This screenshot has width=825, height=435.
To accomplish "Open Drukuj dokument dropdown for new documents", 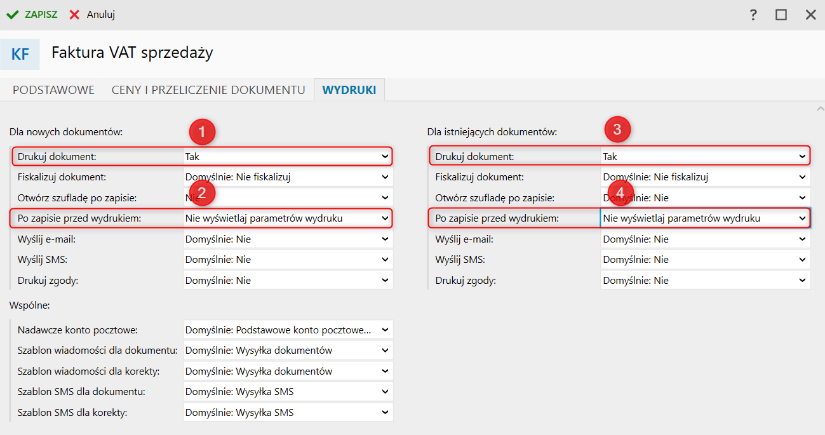I will (288, 156).
